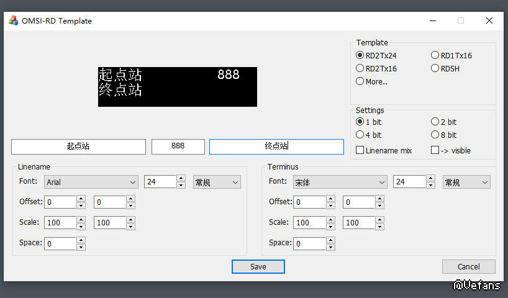Increase the Linename font size with up arrow
The image size is (508, 298).
tap(181, 179)
